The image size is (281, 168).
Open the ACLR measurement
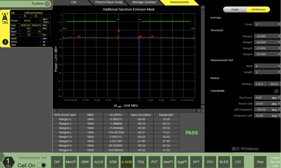click(x=99, y=162)
